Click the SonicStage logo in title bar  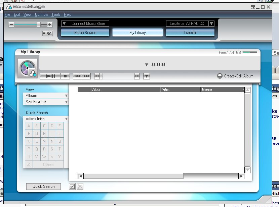coord(26,7)
